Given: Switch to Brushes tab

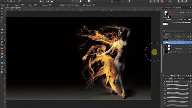Looking at the screenshot, I should pyautogui.click(x=171, y=79).
